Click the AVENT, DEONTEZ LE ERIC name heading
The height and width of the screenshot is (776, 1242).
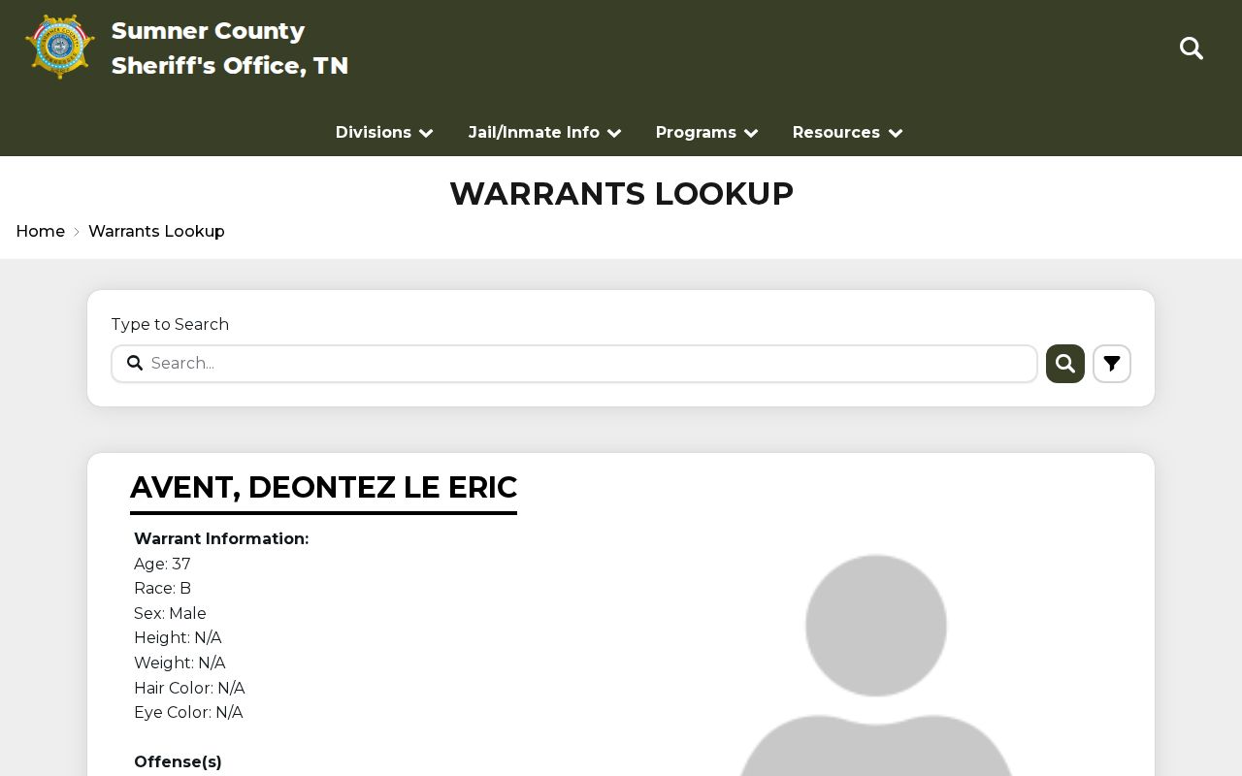(323, 487)
